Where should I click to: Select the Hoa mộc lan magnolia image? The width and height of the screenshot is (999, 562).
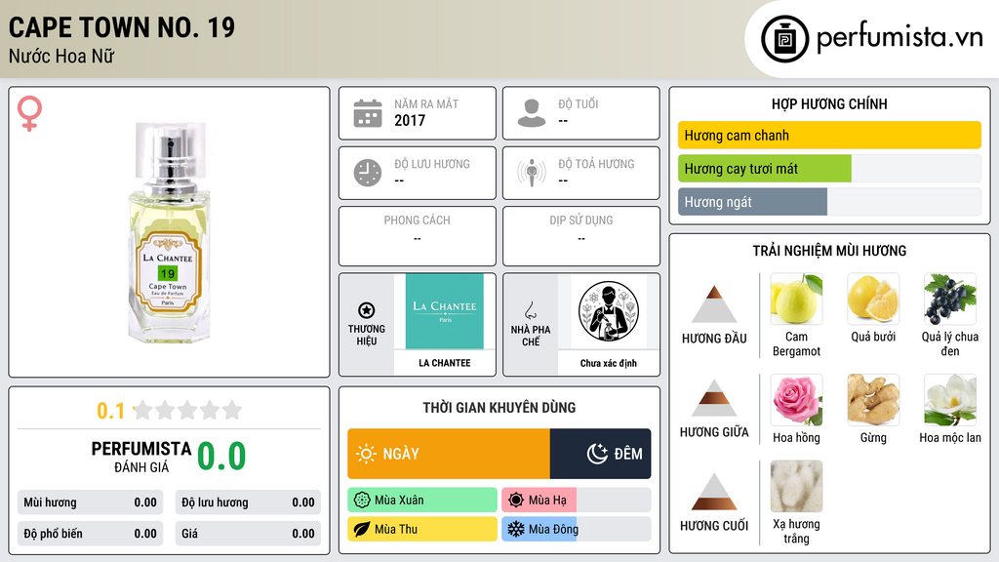coord(950,399)
